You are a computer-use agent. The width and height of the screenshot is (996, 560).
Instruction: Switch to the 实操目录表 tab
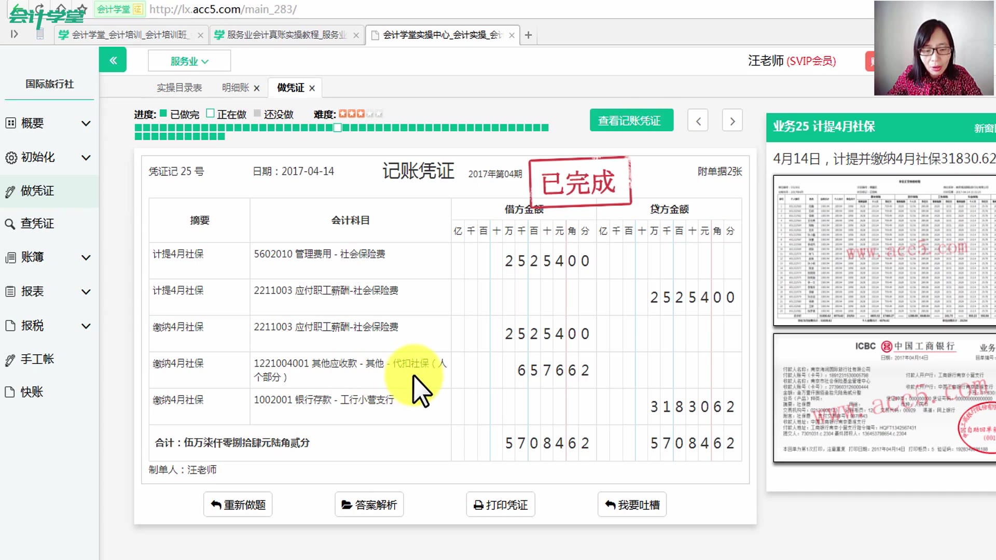(179, 88)
